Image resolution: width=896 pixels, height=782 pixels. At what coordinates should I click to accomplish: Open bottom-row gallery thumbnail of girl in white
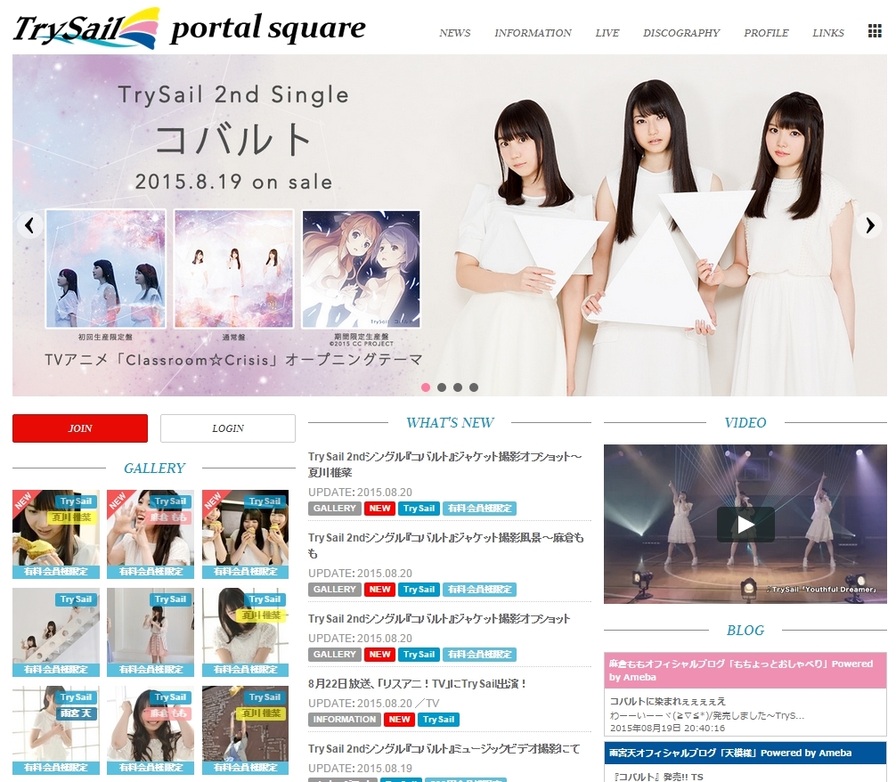coord(56,730)
